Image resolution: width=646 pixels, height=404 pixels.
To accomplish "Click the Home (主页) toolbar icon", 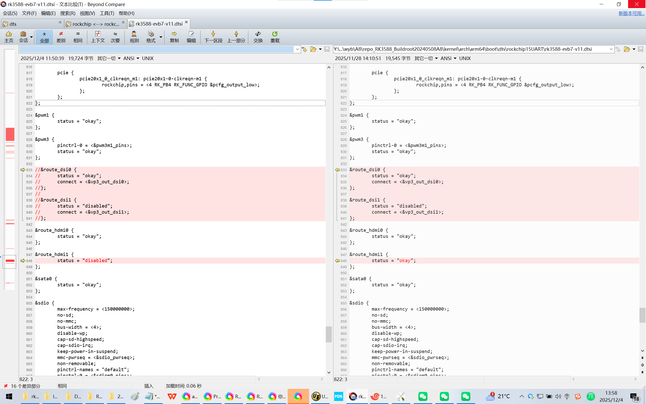I will [x=9, y=37].
